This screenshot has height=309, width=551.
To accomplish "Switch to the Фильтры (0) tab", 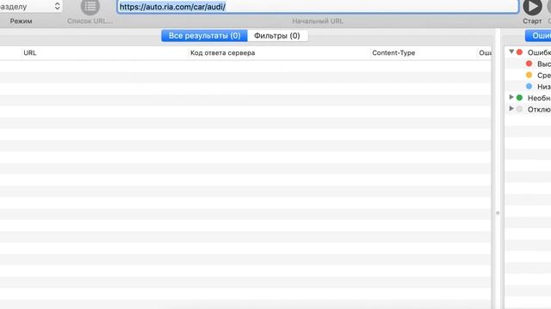I will [x=277, y=36].
